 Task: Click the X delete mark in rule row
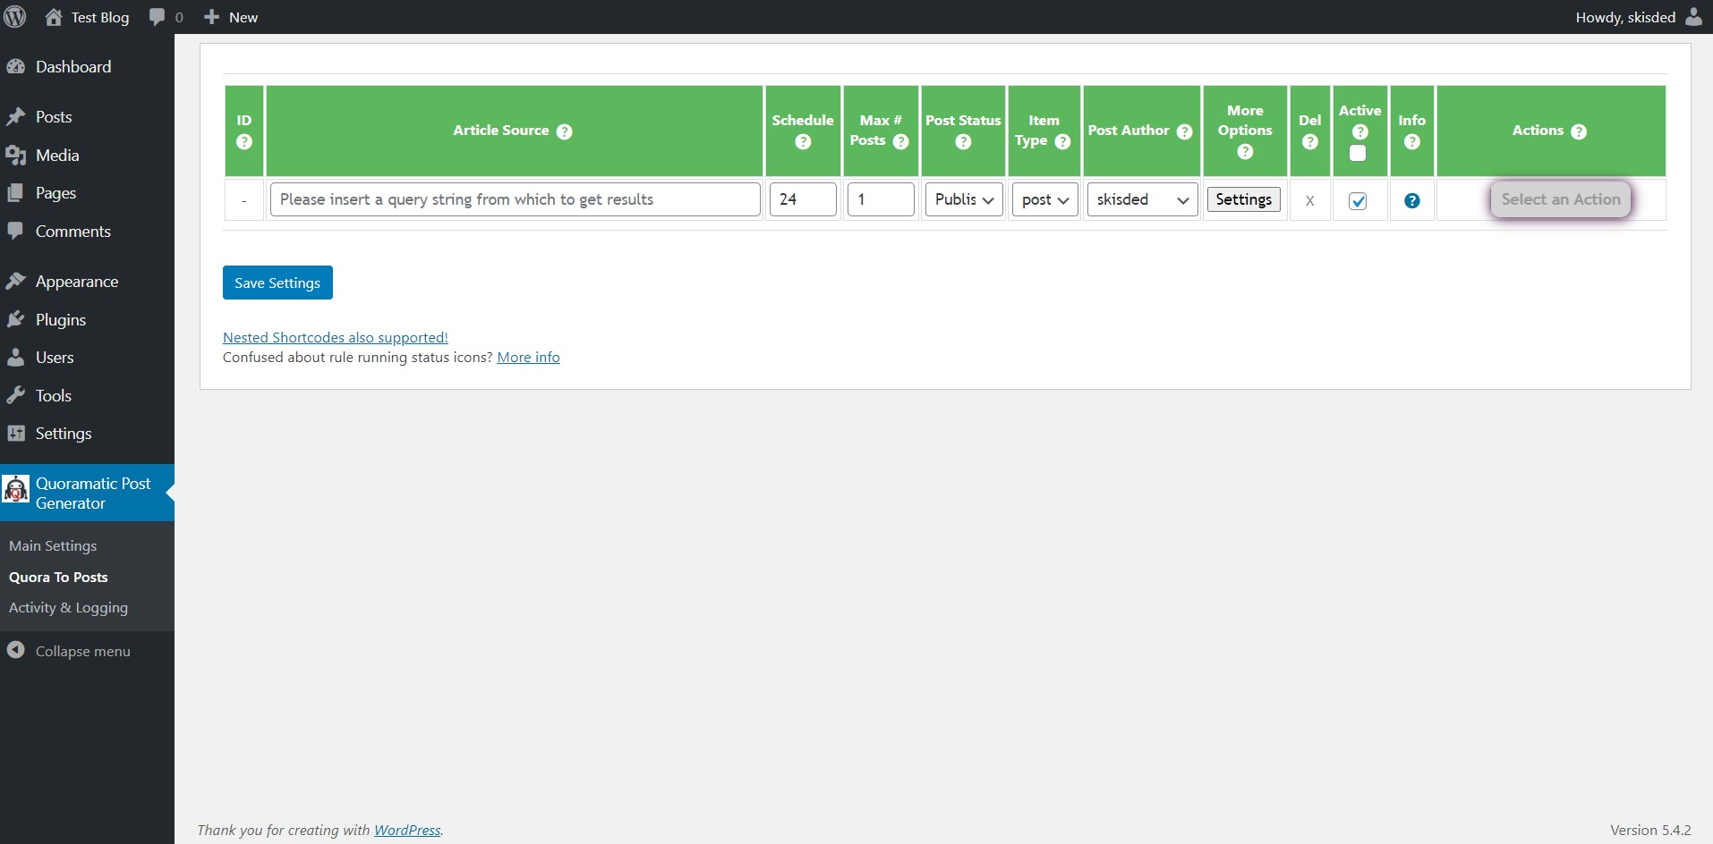pos(1310,201)
